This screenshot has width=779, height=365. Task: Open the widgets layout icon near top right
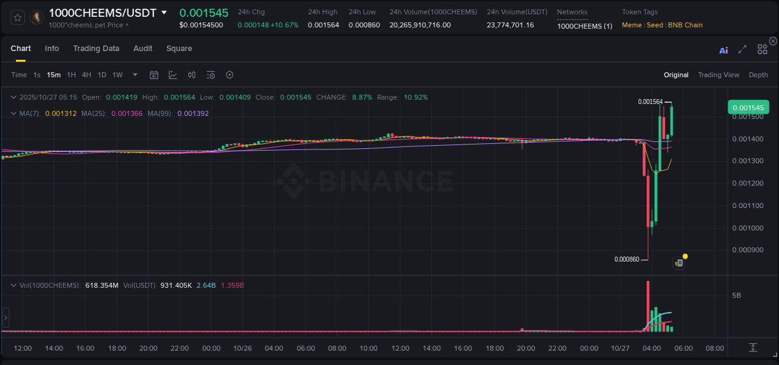point(762,50)
